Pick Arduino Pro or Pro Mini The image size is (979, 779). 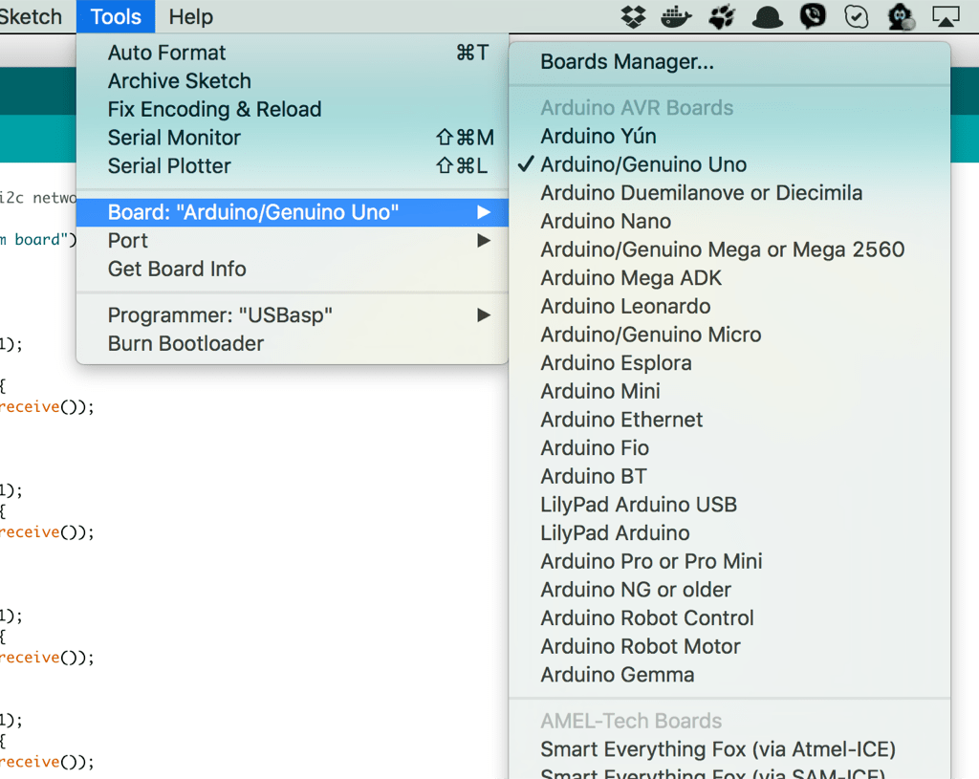point(729,562)
